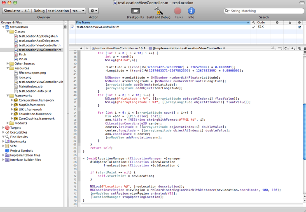Open the Action gear dropdown
The width and height of the screenshot is (306, 212).
[x=93, y=11]
